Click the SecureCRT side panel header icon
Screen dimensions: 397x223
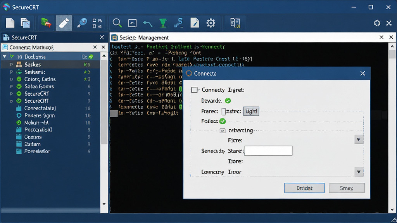click(x=6, y=38)
